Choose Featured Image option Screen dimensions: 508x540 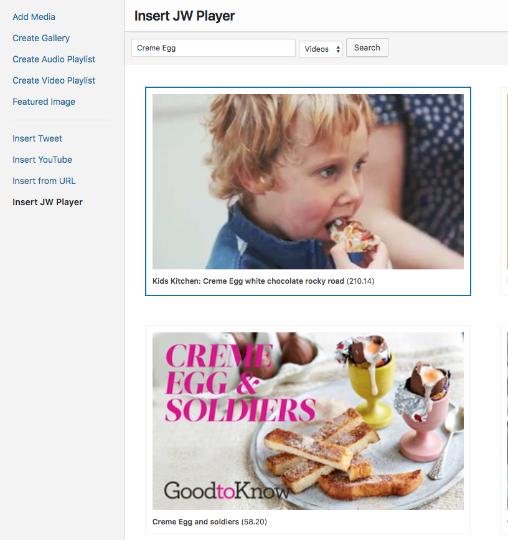point(44,102)
